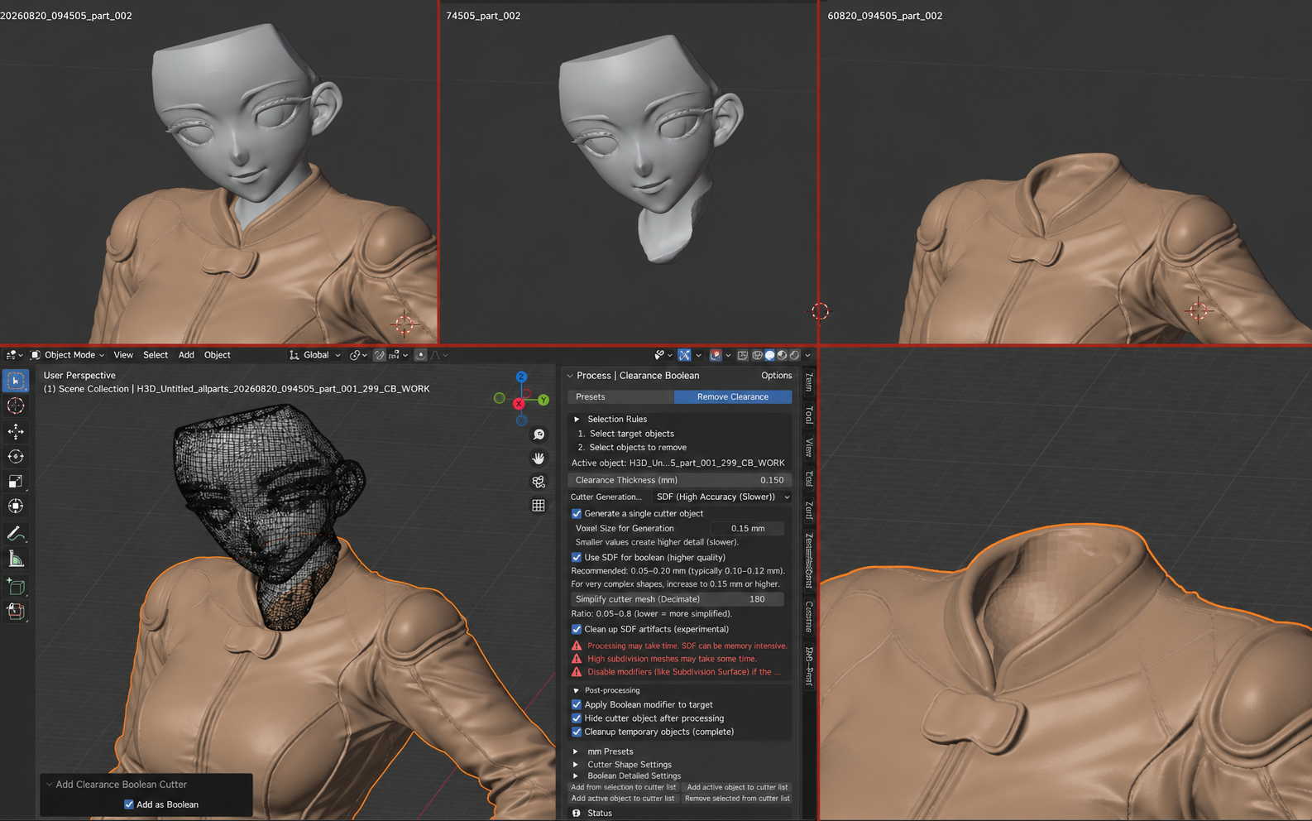Toggle Hide cutter object after processing

tap(577, 718)
